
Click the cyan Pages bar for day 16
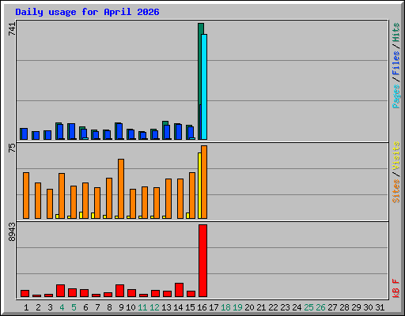[204, 87]
